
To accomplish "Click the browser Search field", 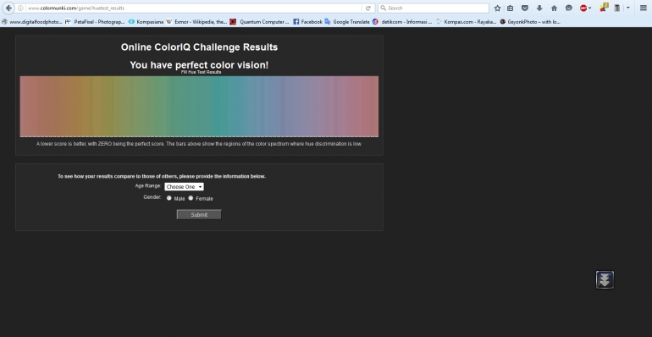I will [x=434, y=8].
